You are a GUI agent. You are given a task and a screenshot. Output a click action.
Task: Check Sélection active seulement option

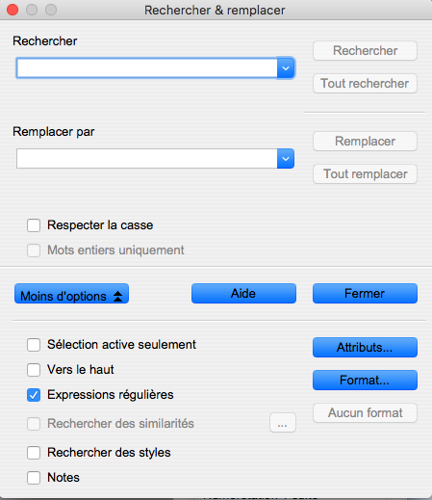(x=34, y=345)
